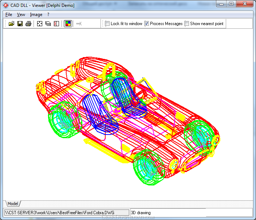Enable Show nearest point checkbox
This screenshot has height=220, width=256.
[186, 24]
